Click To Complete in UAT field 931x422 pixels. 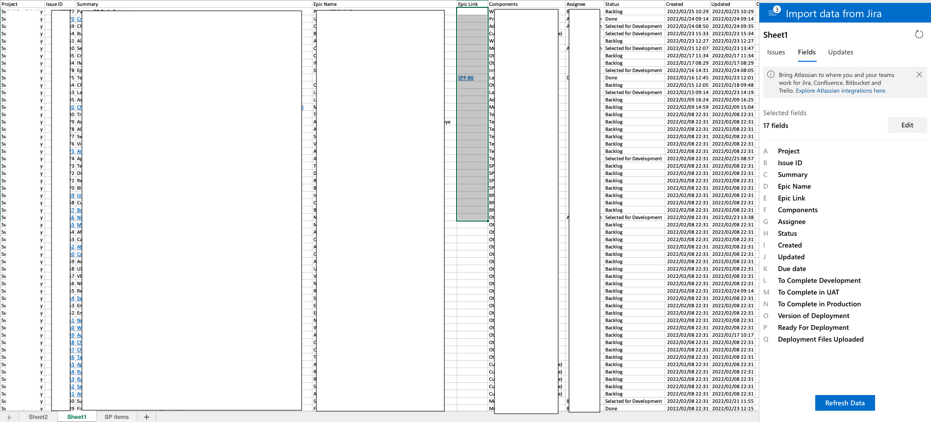click(x=808, y=292)
